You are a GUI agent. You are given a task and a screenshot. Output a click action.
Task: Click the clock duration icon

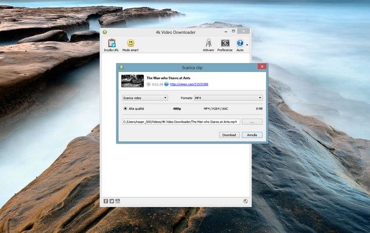(x=149, y=84)
